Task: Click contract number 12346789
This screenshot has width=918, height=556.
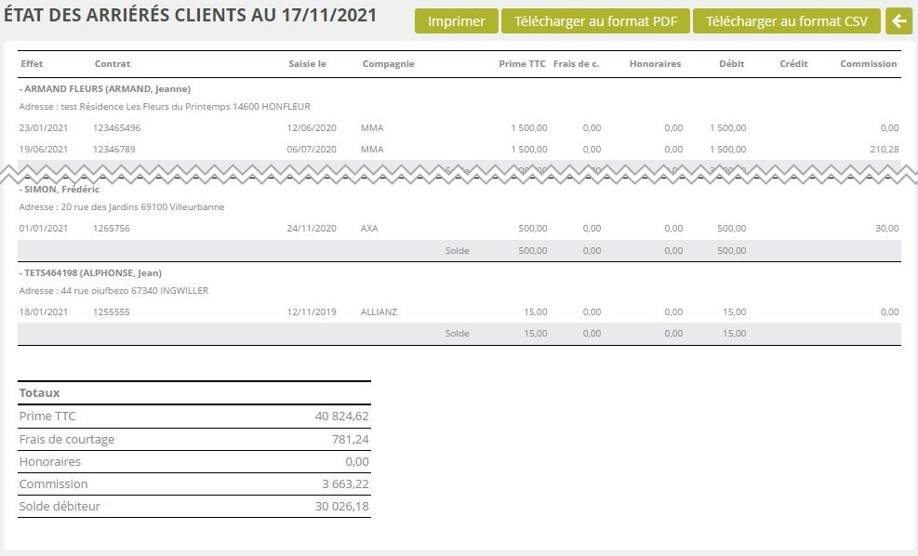Action: [114, 149]
